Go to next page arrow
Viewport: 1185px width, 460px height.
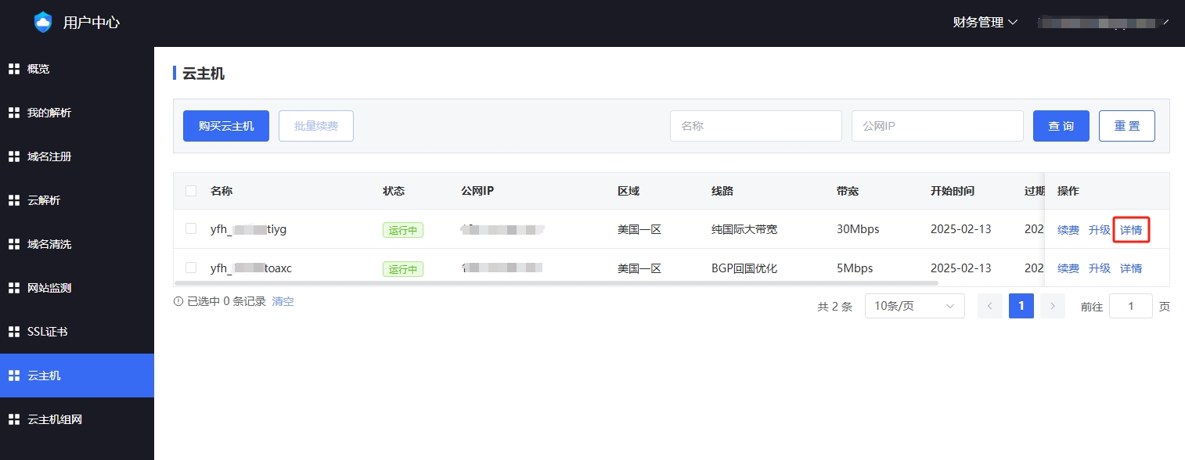1053,306
